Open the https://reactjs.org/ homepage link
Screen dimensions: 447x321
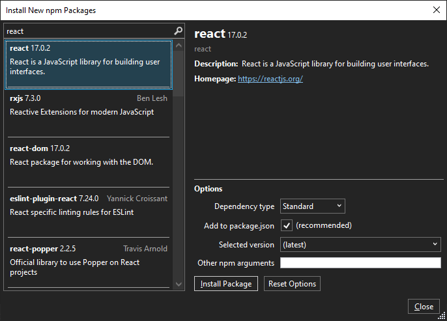[270, 79]
